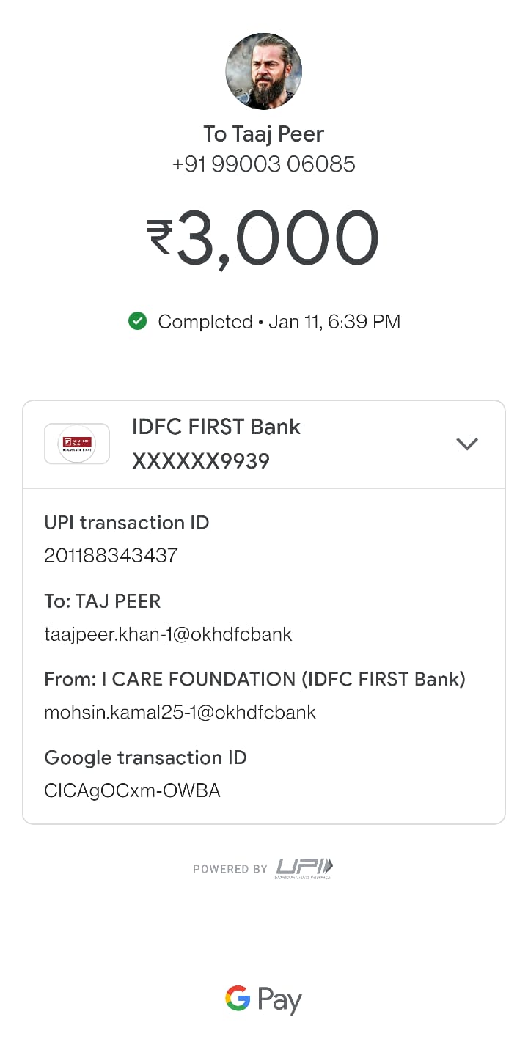Select the IDFC FIRST Bank account row
The height and width of the screenshot is (1039, 528).
pyautogui.click(x=264, y=444)
